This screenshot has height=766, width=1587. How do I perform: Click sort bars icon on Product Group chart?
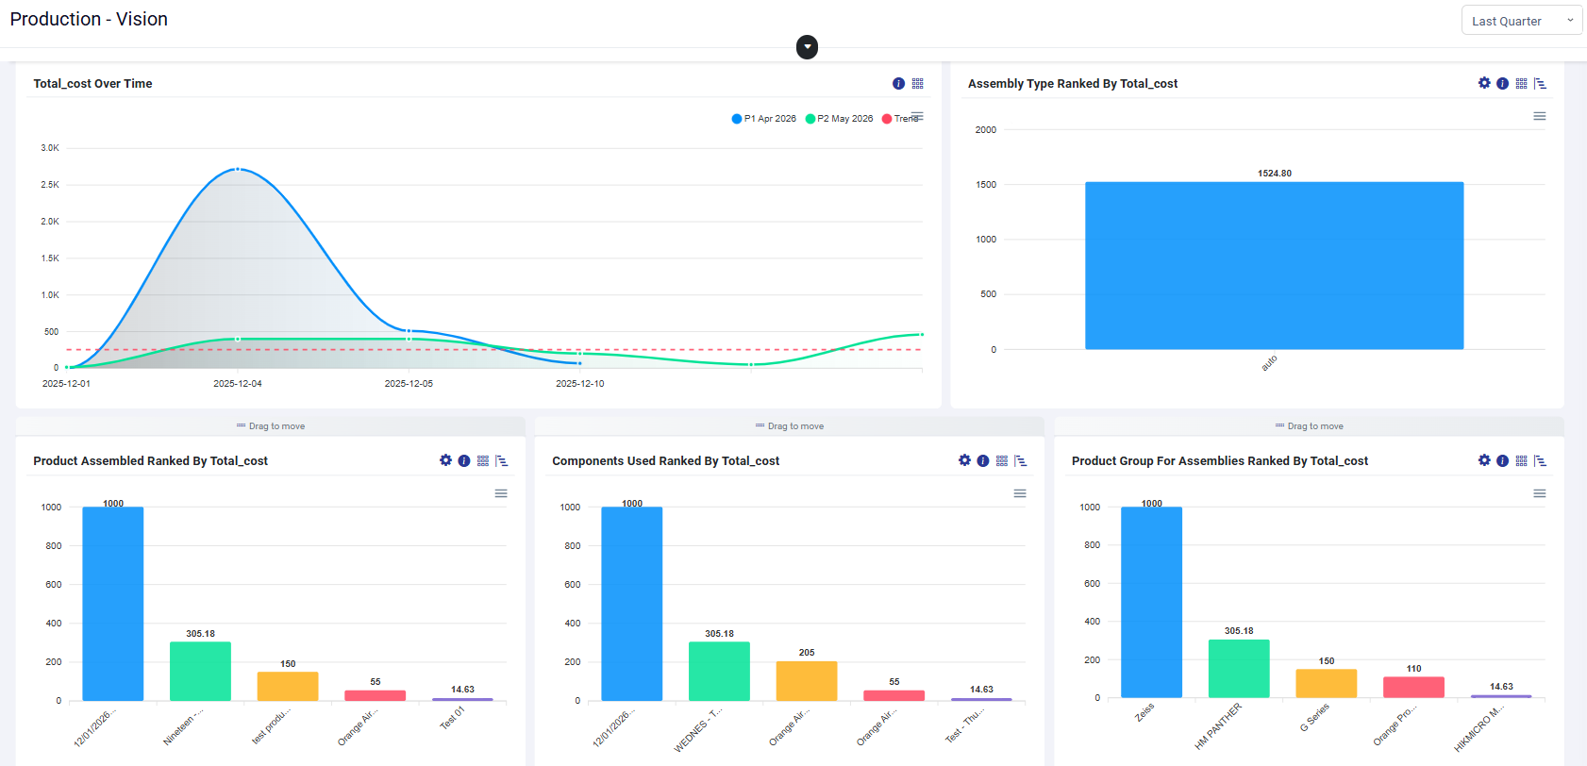click(x=1540, y=461)
